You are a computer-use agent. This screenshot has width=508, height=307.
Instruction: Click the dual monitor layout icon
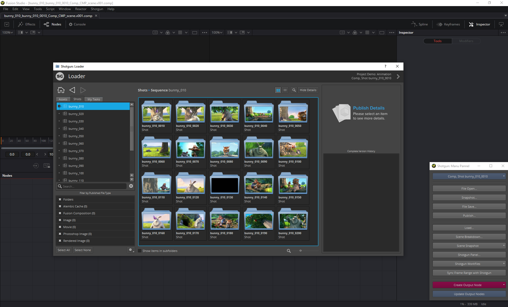tap(501, 24)
